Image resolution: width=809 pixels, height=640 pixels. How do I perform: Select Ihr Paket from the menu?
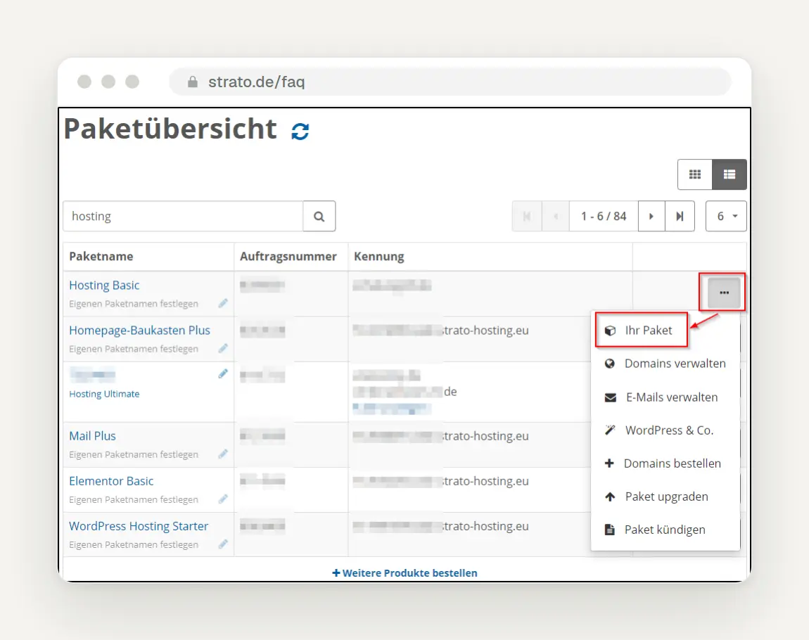tap(642, 330)
